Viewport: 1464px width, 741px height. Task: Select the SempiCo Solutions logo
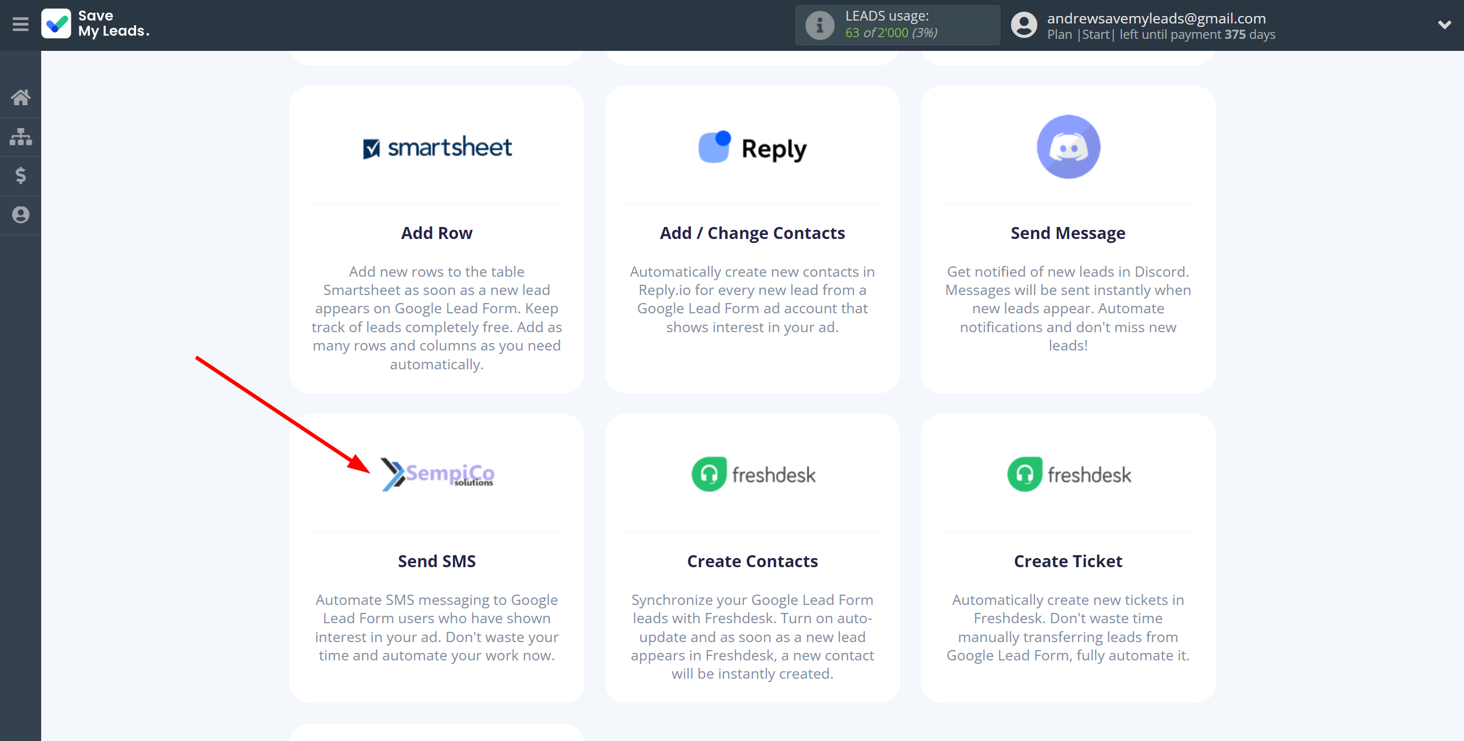click(437, 475)
